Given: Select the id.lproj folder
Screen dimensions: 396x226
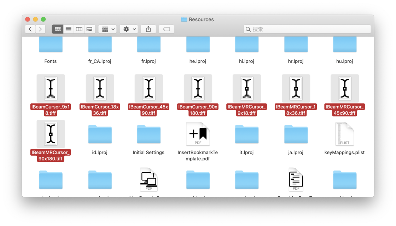Looking at the screenshot, I should [100, 134].
